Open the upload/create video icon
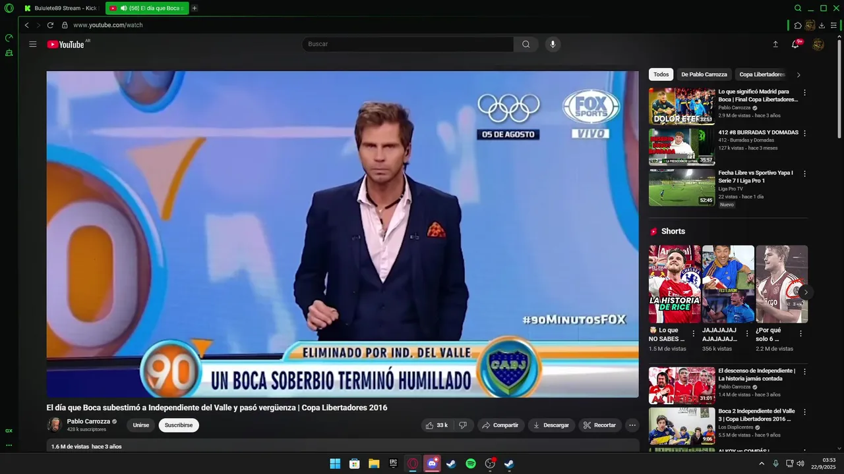The image size is (844, 474). pyautogui.click(x=775, y=44)
